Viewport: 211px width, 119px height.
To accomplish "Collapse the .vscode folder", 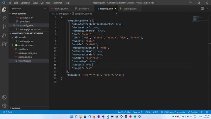I will 22,37.
